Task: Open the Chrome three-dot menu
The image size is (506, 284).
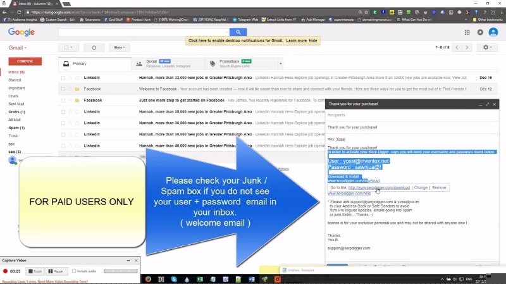Action: click(x=501, y=12)
